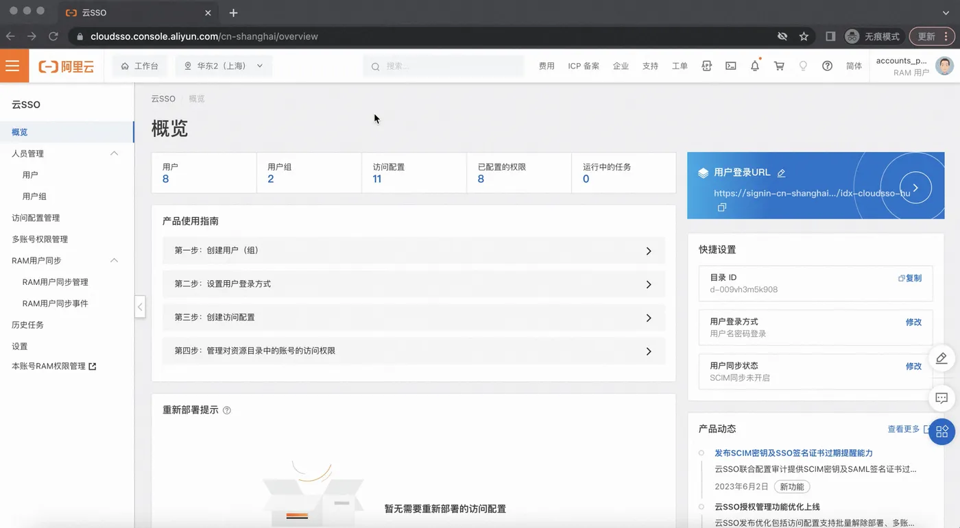960x528 pixels.
Task: Open the 华东2（上海） region dropdown
Action: (224, 66)
